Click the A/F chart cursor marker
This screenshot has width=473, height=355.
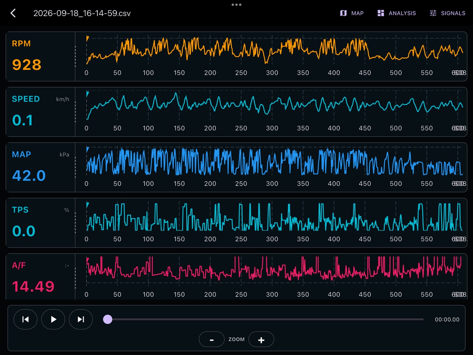(x=88, y=260)
